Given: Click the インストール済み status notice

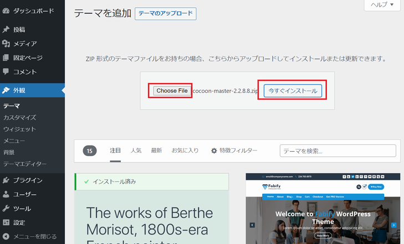Looking at the screenshot, I should (152, 182).
